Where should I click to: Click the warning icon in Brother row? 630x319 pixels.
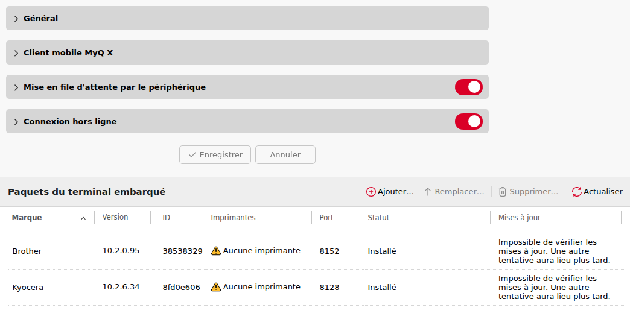tap(216, 251)
